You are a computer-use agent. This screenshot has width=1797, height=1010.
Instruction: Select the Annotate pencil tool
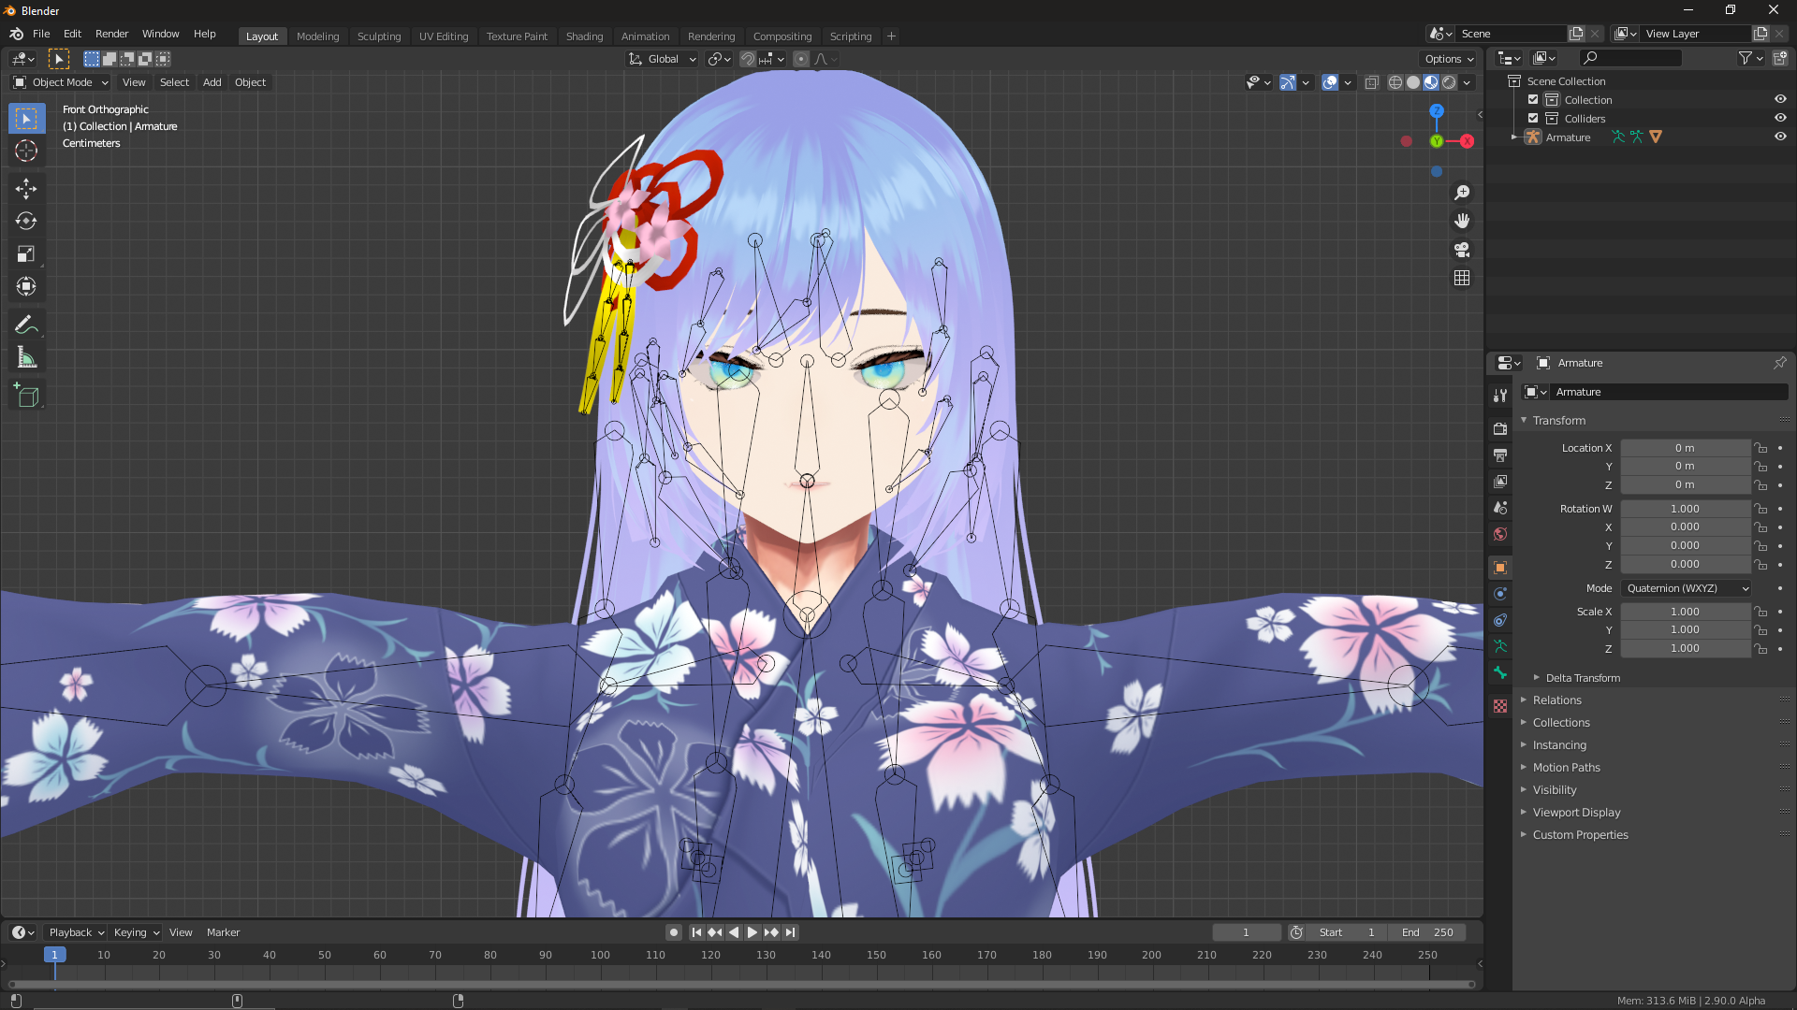pos(26,325)
